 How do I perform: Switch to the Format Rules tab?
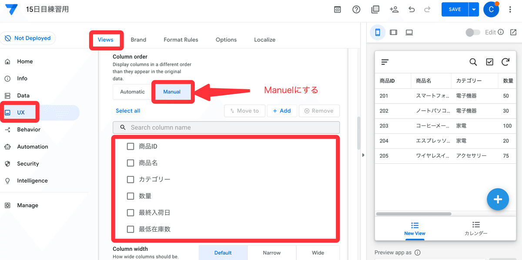tap(181, 40)
